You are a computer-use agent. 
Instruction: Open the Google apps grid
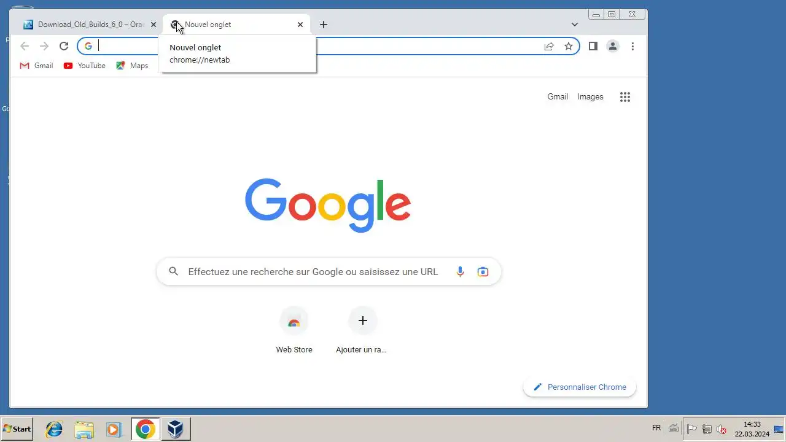[x=625, y=97]
